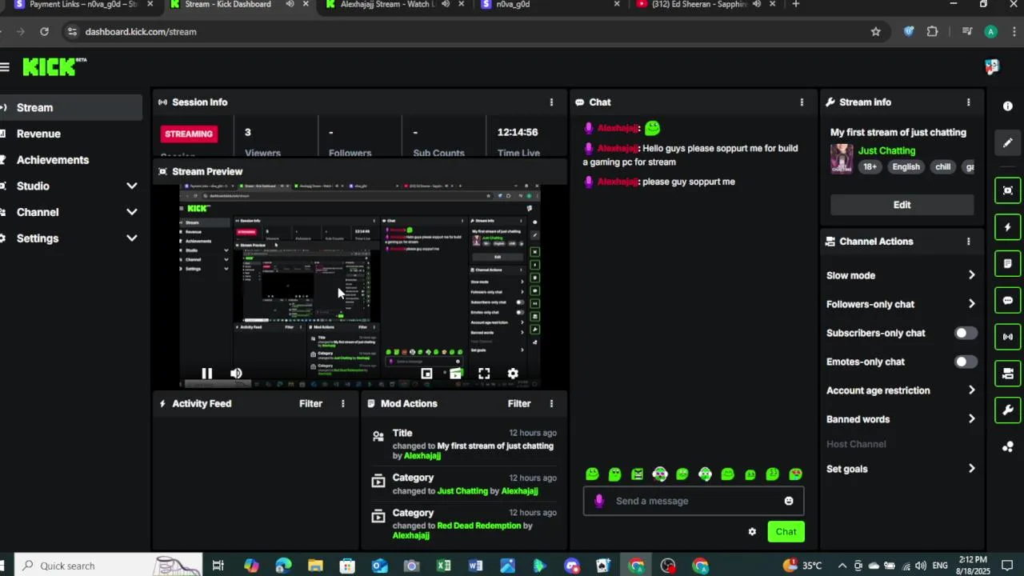
Task: Open Activity Feed options menu
Action: coord(343,404)
